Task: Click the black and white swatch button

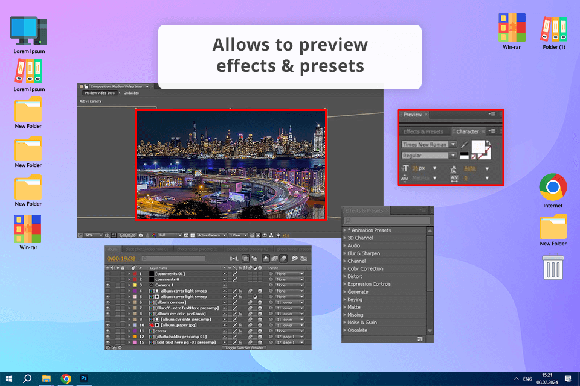Action: pyautogui.click(x=464, y=155)
